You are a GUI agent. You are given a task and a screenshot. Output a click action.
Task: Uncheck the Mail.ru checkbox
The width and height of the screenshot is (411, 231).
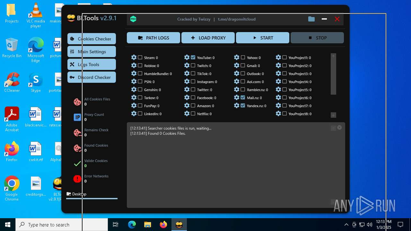[x=243, y=98]
